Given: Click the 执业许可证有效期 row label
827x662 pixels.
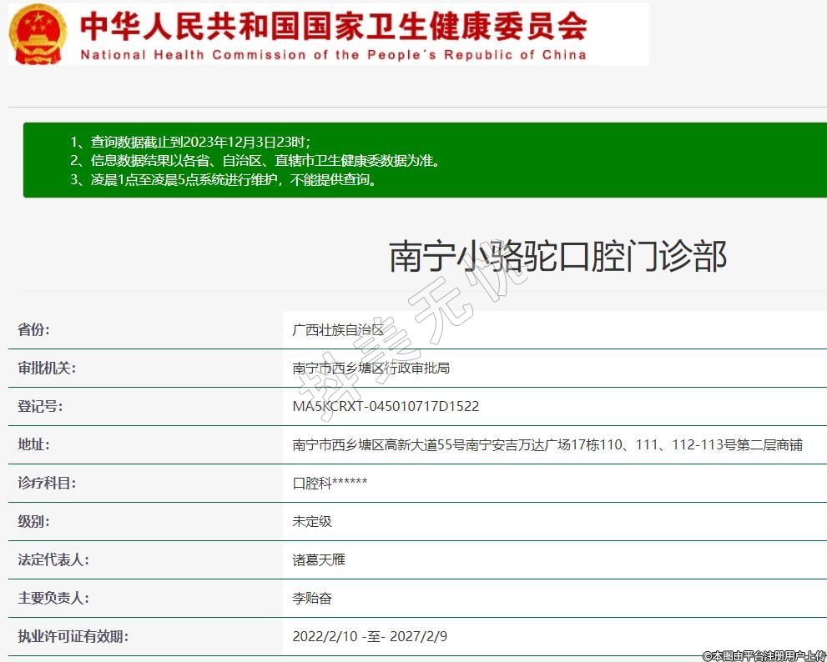Looking at the screenshot, I should 73,636.
